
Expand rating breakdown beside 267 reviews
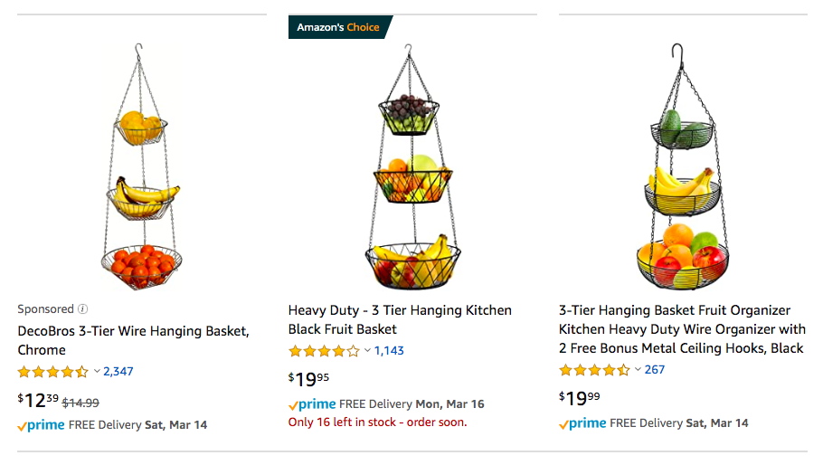638,370
